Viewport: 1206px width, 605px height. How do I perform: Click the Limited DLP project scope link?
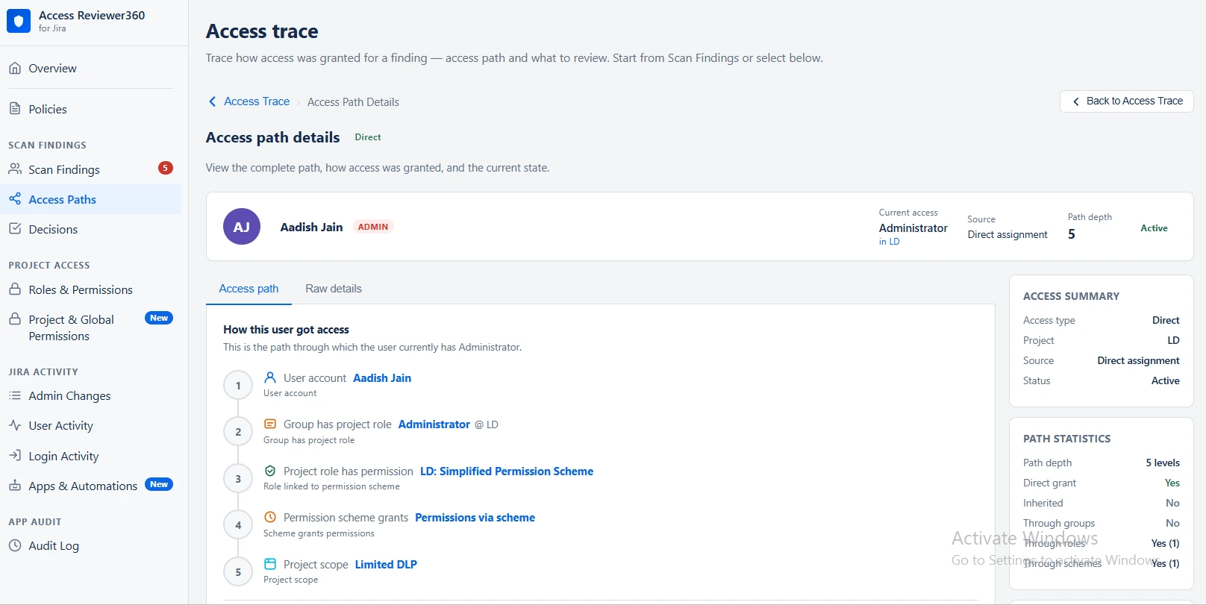point(386,565)
